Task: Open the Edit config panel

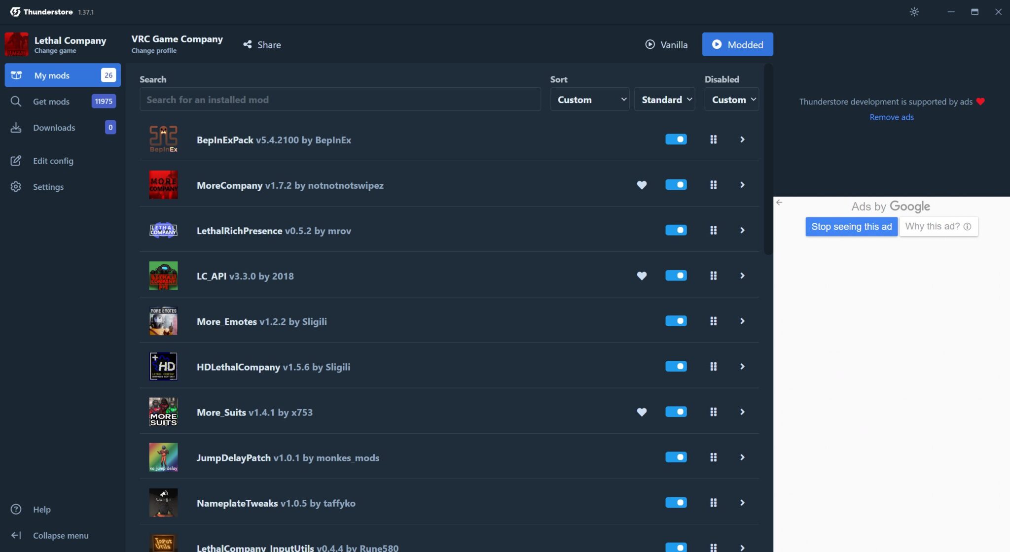Action: coord(53,161)
